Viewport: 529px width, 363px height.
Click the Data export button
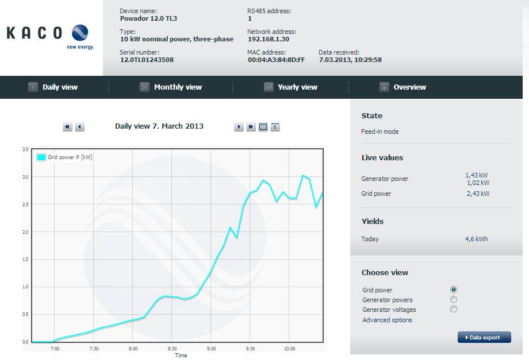click(x=484, y=337)
